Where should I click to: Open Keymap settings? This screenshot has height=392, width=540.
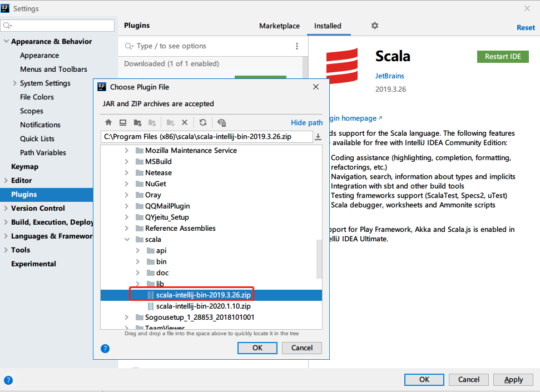(x=25, y=167)
